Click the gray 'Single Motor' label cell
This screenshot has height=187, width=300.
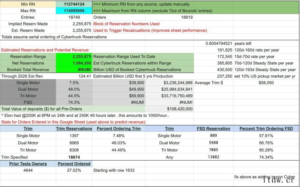[28, 83]
